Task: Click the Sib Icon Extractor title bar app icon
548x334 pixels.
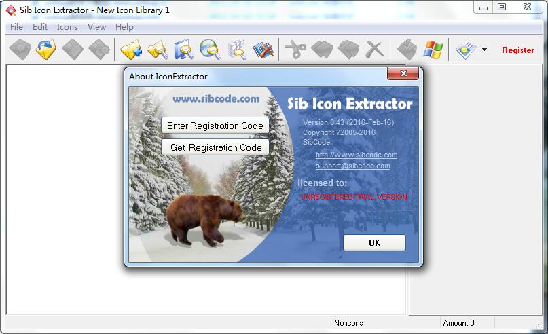Action: point(11,10)
